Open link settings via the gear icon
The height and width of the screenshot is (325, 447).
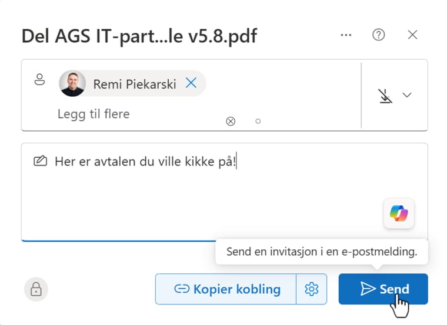(311, 289)
